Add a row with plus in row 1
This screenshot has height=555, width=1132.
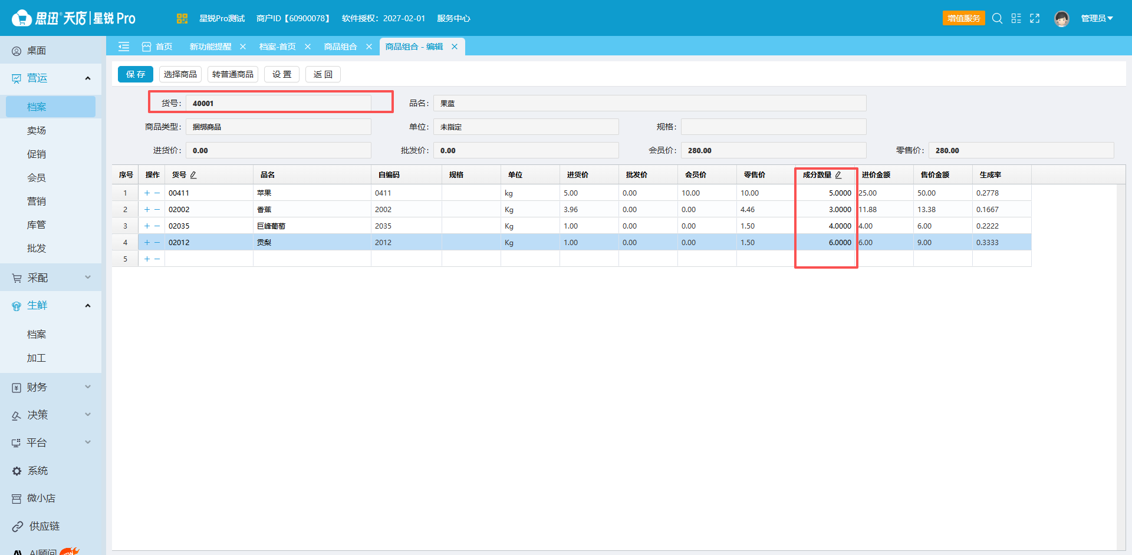pyautogui.click(x=147, y=193)
